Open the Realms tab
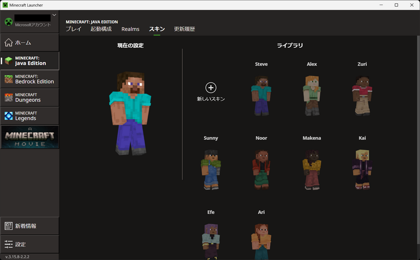Viewport: 420px width, 260px height. 130,29
